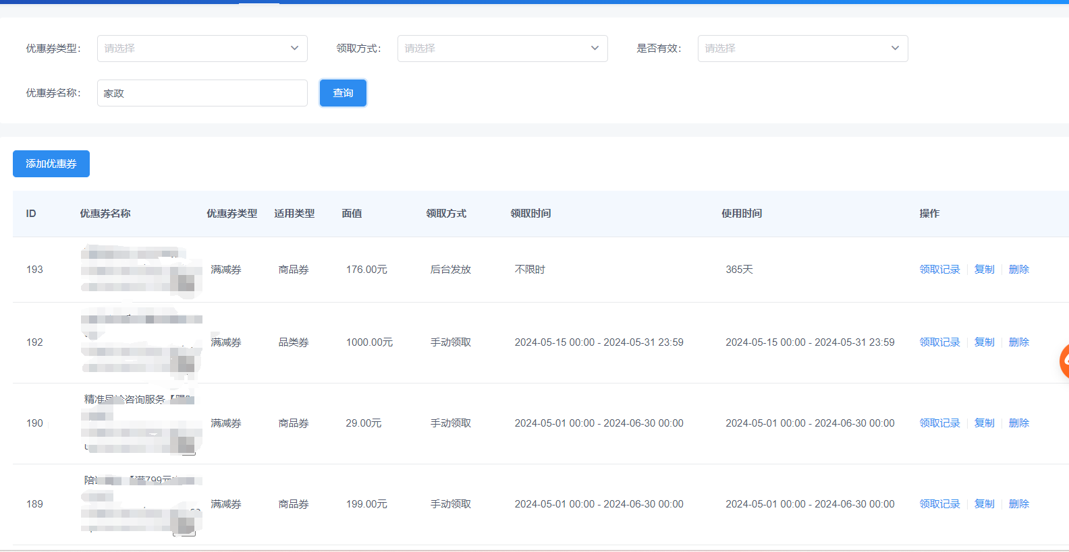Click the 操作 column header
This screenshot has width=1069, height=552.
929,214
